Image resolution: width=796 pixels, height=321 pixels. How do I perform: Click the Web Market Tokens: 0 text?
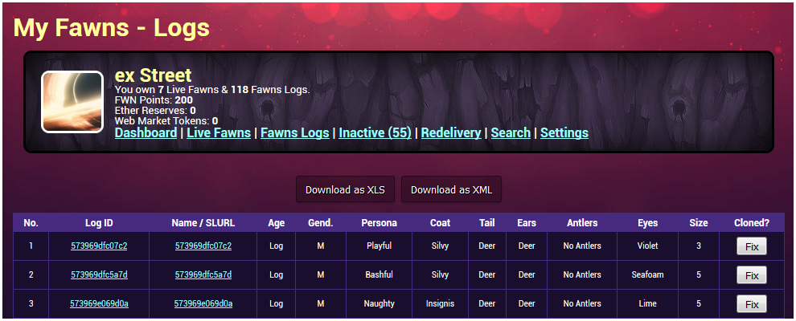click(x=166, y=121)
